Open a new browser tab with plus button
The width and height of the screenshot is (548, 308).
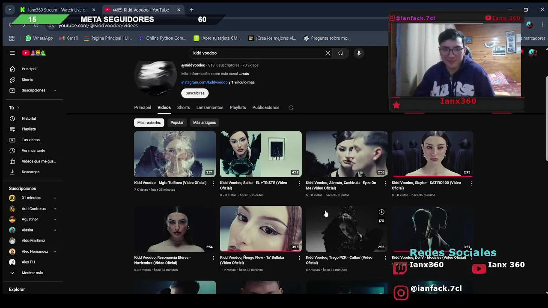pyautogui.click(x=192, y=9)
